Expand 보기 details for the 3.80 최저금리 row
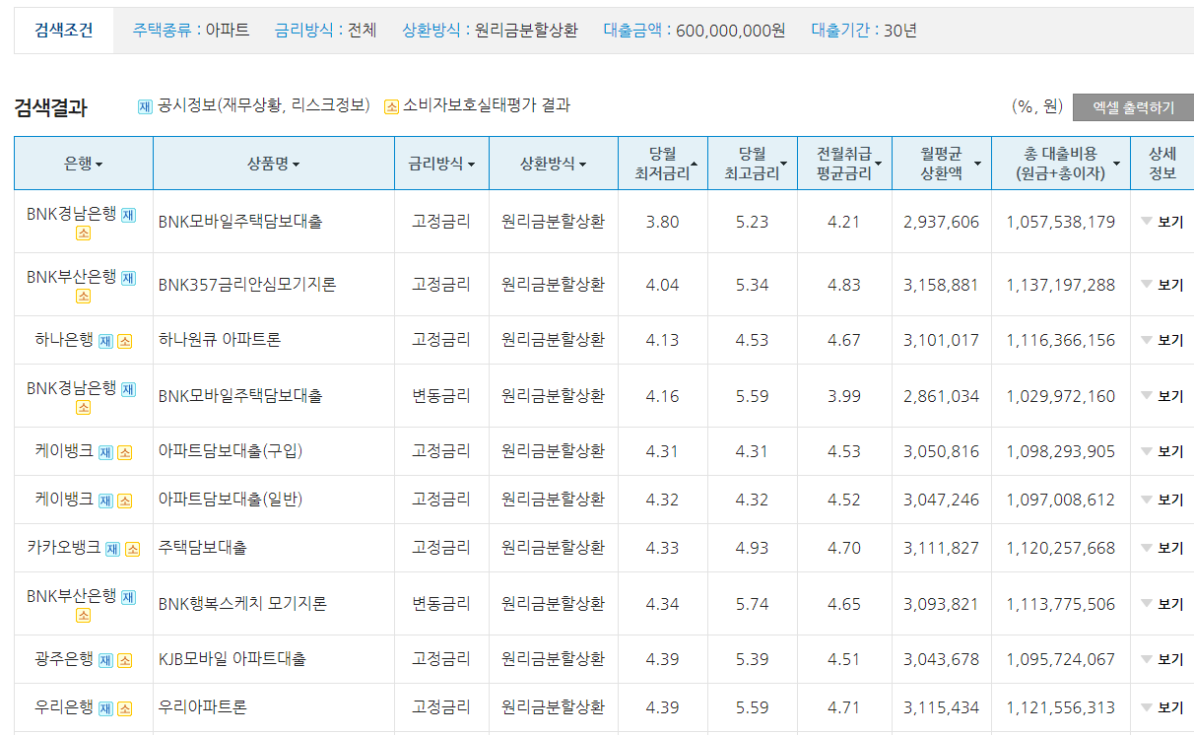 (1162, 222)
